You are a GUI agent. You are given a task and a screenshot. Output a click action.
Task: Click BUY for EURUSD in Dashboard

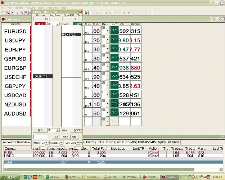tap(114, 30)
